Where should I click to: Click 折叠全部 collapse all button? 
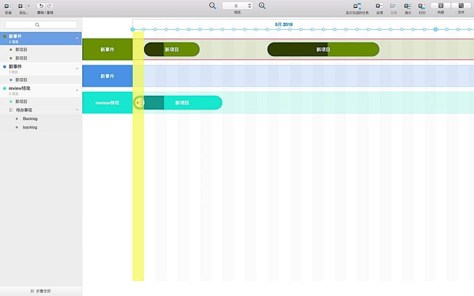pyautogui.click(x=41, y=291)
